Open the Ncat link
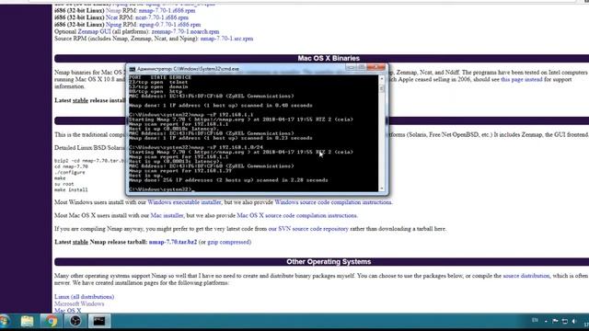Screen dimensions: 589x331 112,17
